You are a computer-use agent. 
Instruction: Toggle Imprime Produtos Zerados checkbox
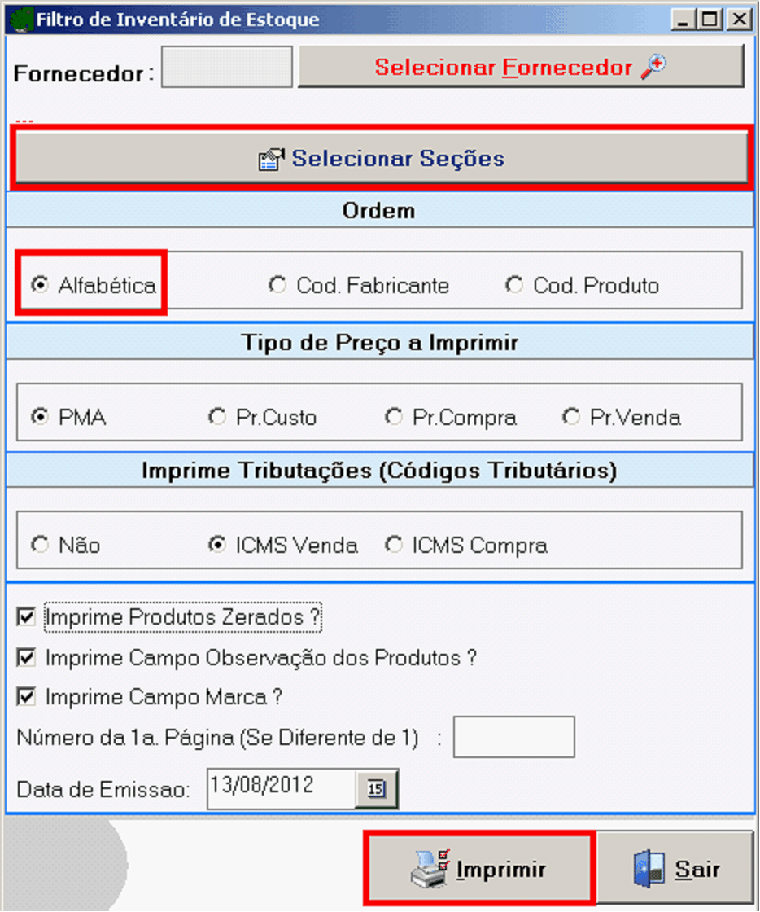pos(28,618)
